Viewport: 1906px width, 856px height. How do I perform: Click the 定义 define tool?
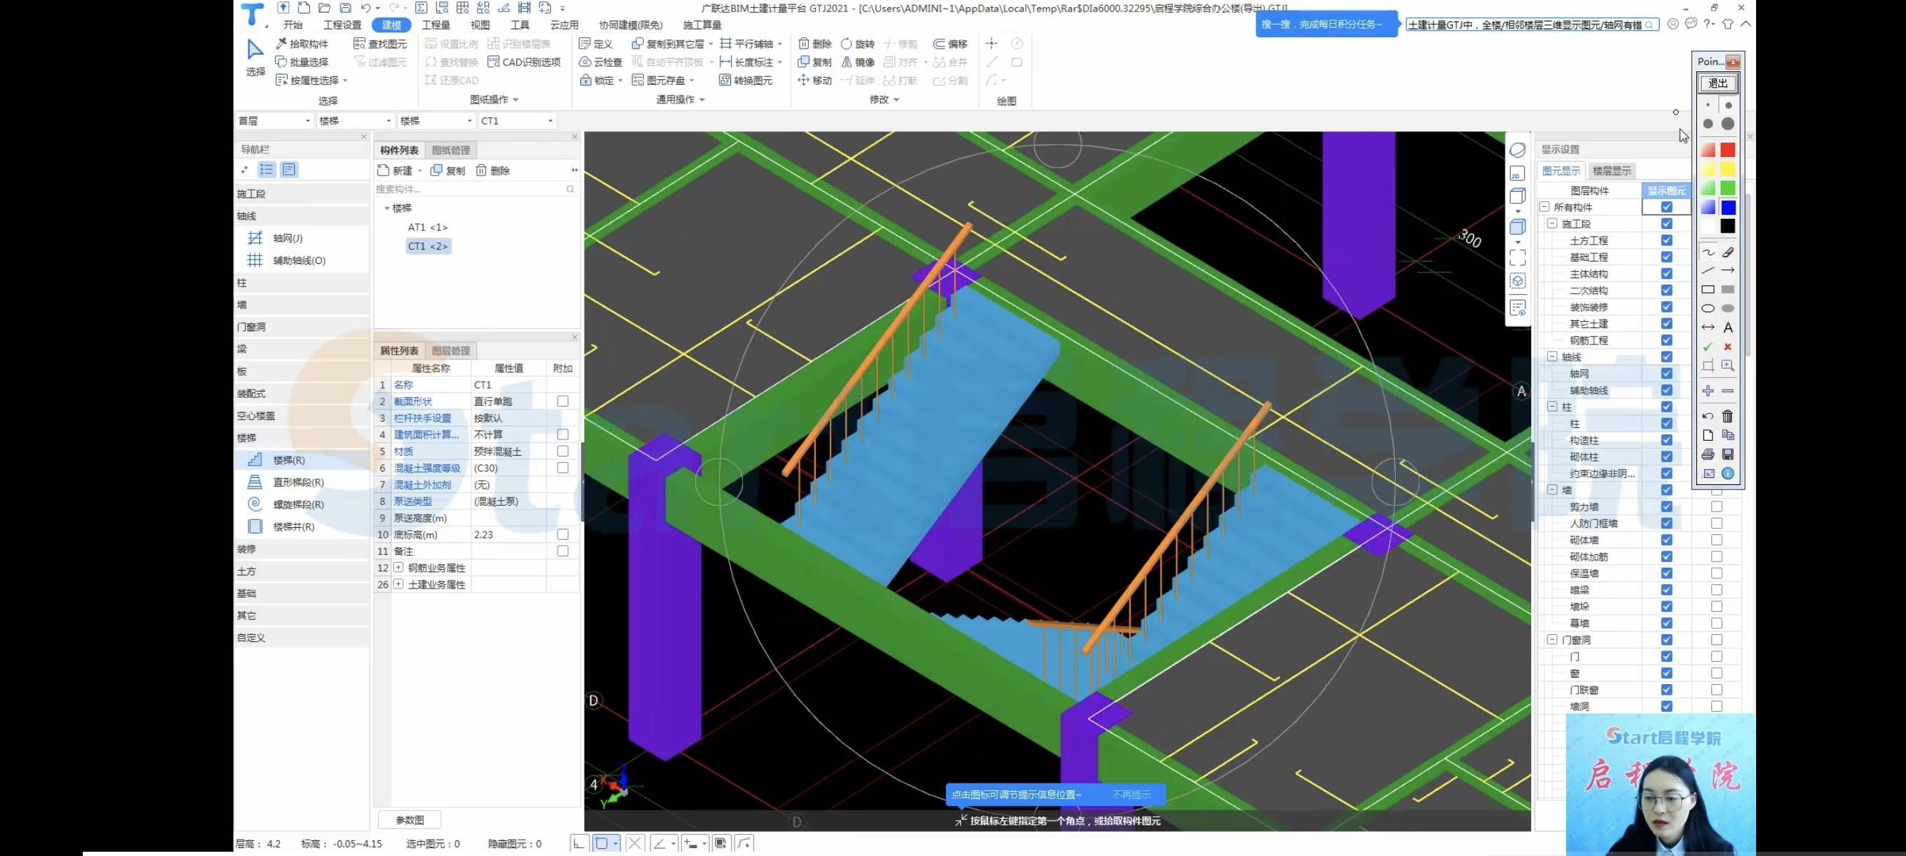tap(595, 44)
